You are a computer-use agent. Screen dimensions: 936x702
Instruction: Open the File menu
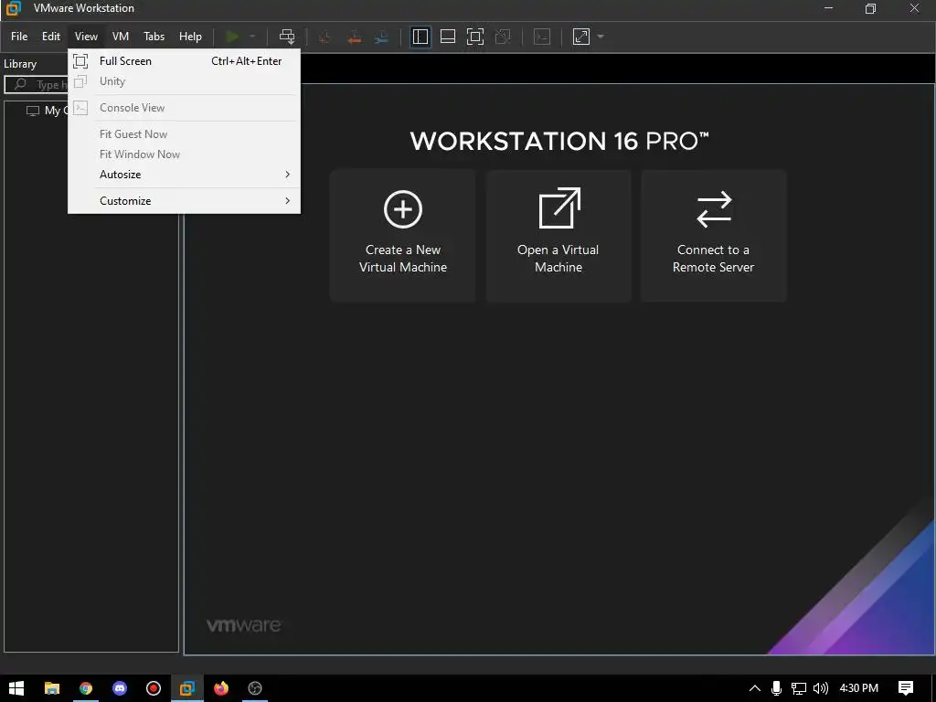point(19,37)
